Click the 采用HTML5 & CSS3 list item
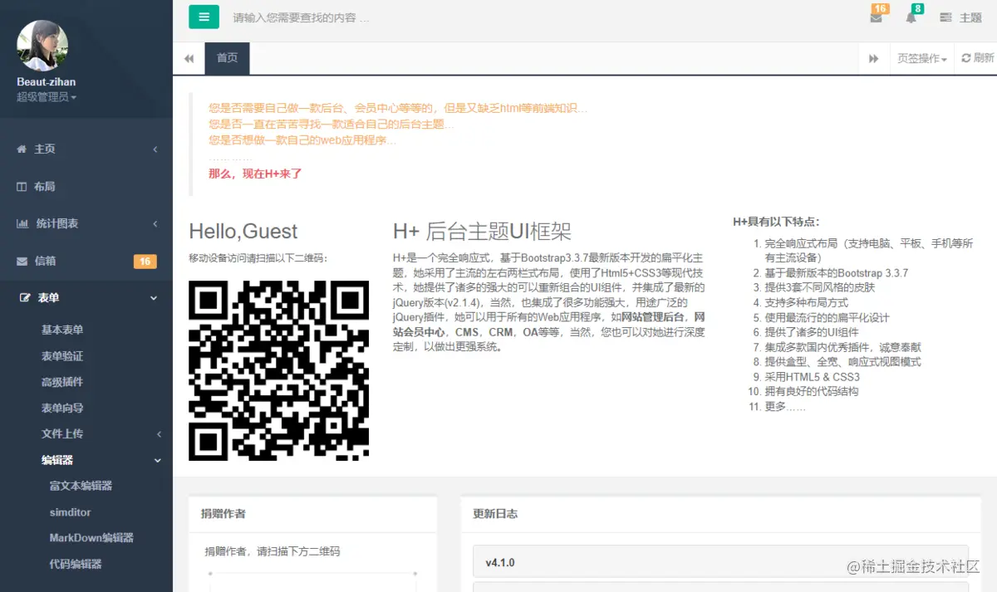Viewport: 997px width, 592px height. click(x=813, y=377)
